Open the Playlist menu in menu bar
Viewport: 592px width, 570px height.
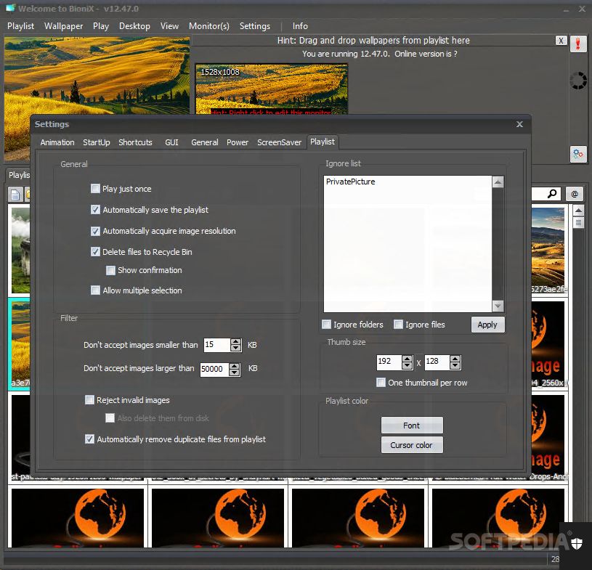coord(21,26)
